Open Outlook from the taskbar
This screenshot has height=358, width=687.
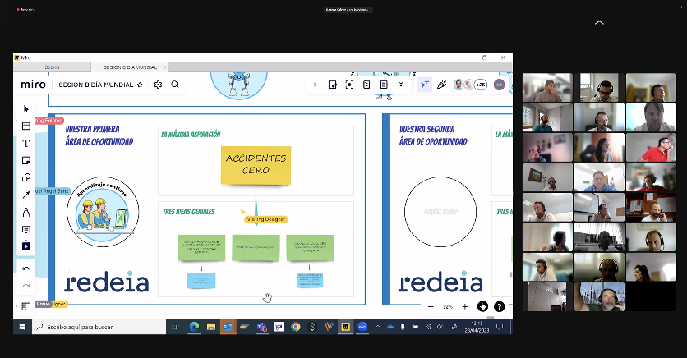(228, 327)
